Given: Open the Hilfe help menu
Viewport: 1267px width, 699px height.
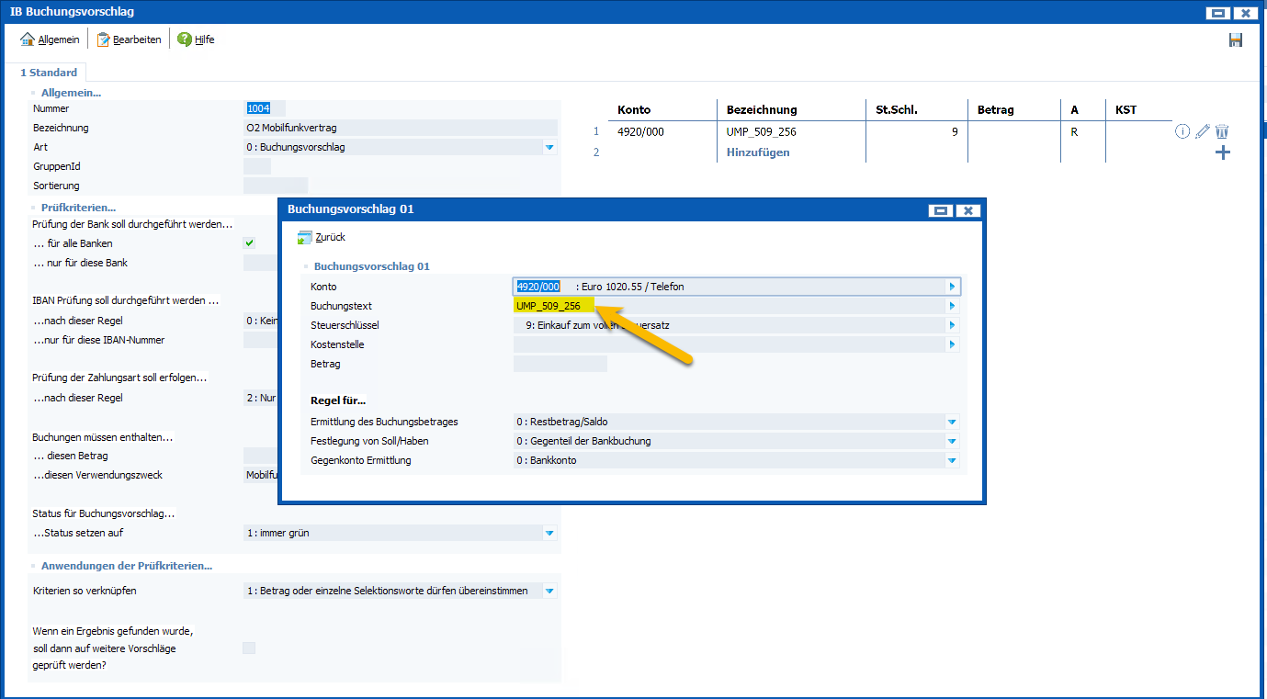Looking at the screenshot, I should (x=196, y=39).
